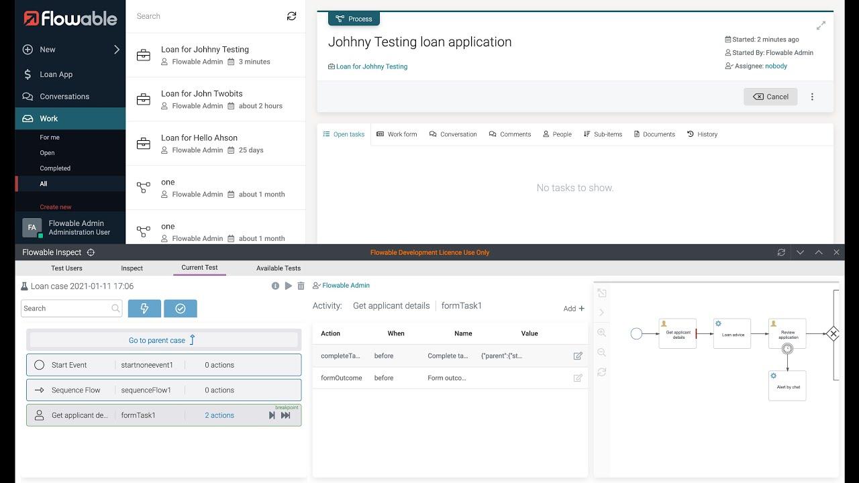Expand the New menu in the sidebar
The image size is (859, 483).
(x=115, y=49)
